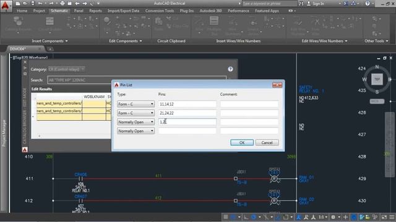Open the fourth row Normally Open dropdown

136,131
